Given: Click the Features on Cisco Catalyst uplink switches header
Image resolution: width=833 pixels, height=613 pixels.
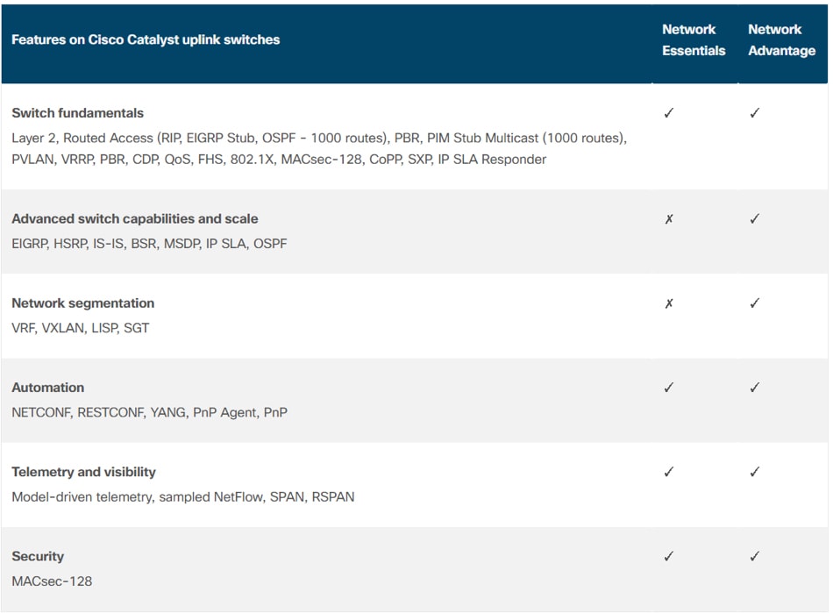Looking at the screenshot, I should pos(146,39).
